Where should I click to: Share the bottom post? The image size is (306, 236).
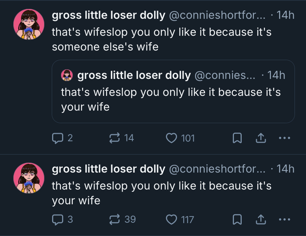pos(261,220)
